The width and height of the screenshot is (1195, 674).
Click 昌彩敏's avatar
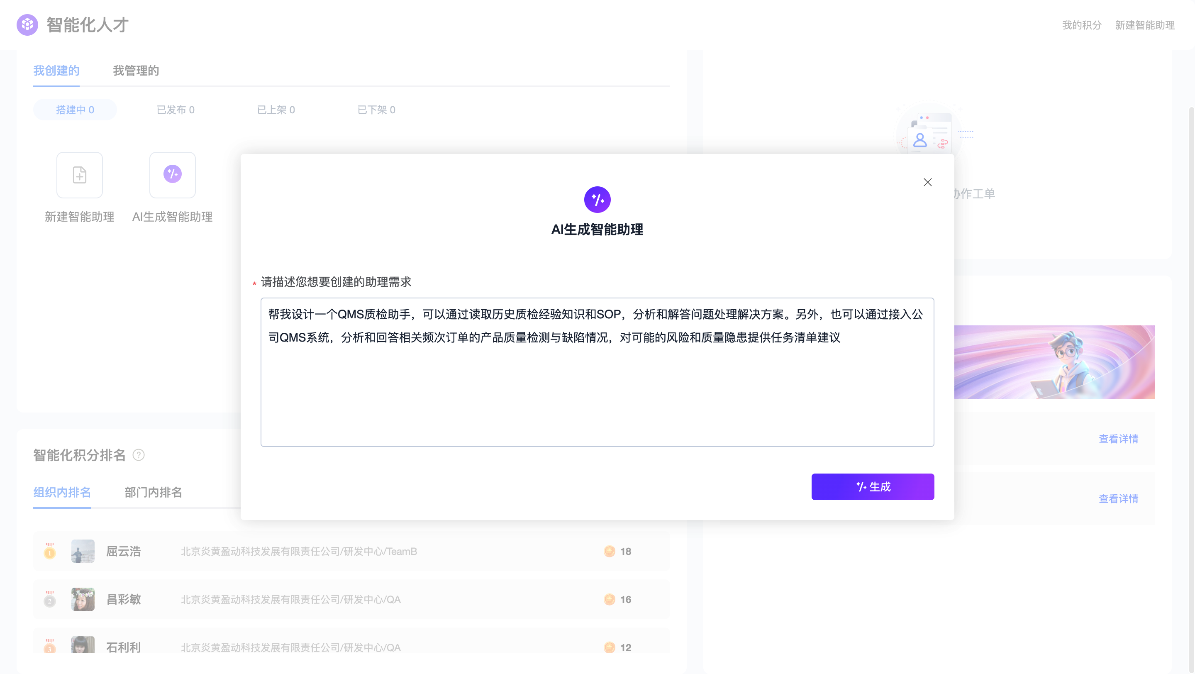tap(83, 599)
